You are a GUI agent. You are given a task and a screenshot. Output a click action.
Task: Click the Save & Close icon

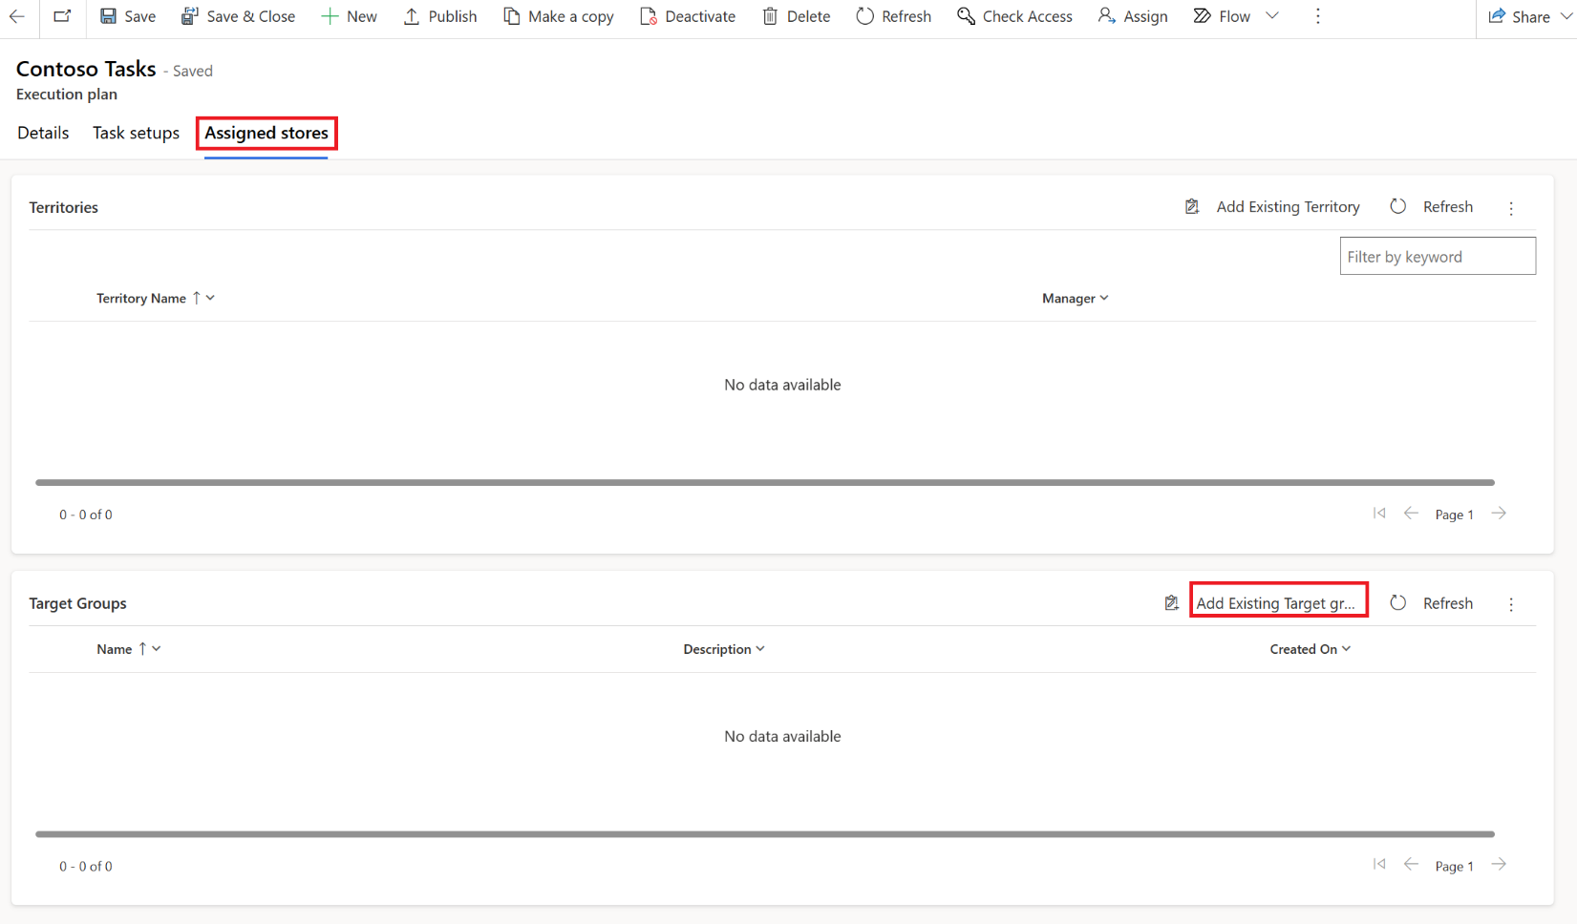pos(189,16)
